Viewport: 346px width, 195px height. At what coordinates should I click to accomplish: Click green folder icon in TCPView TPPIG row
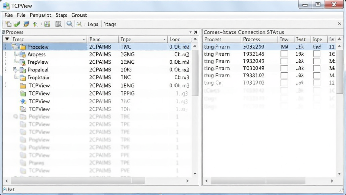23,93
